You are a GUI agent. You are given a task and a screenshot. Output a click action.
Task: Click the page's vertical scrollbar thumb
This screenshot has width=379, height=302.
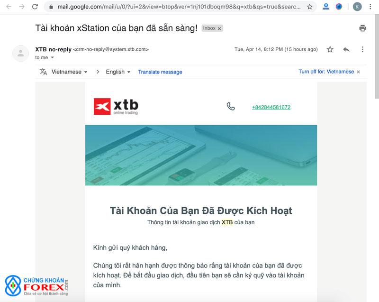(x=377, y=56)
